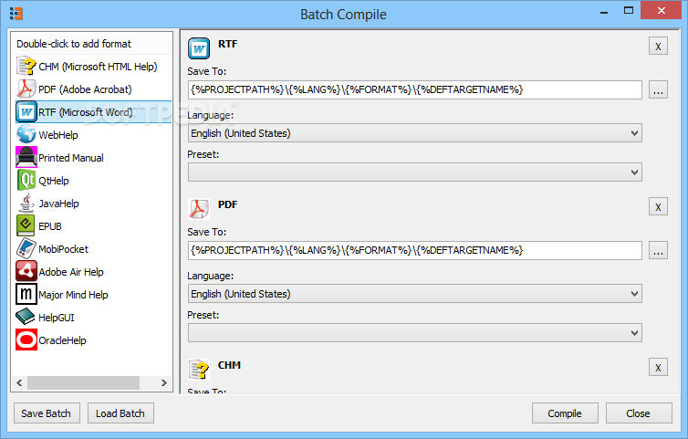Select MobiPocket format label
Viewport: 688px width, 439px height.
tap(63, 249)
